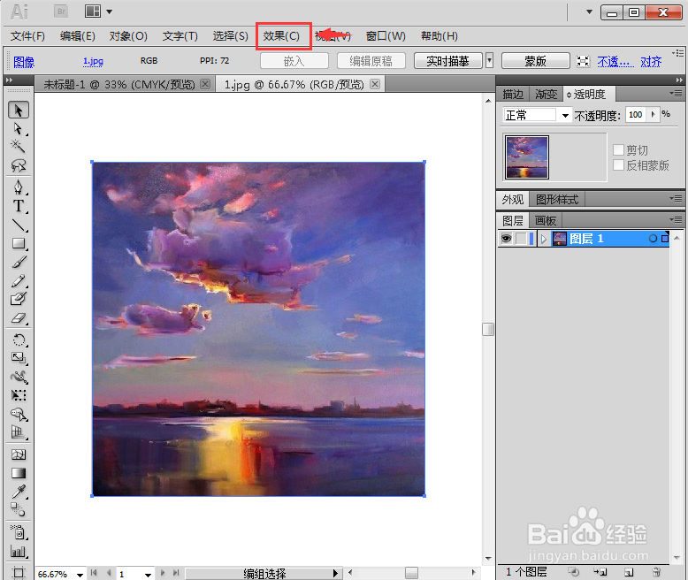Switch to the 画板 panel tab

coord(546,220)
